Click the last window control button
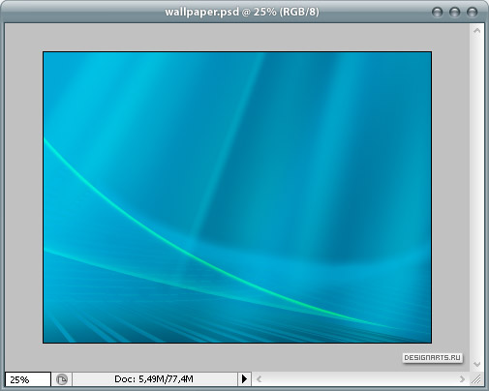 click(472, 13)
